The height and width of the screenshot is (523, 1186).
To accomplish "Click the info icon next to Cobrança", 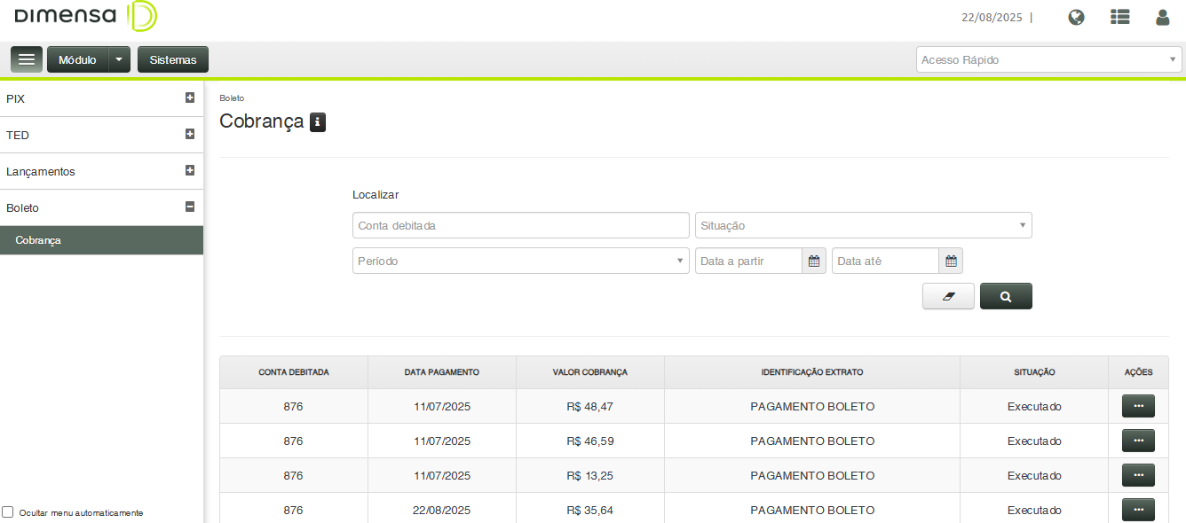I will 318,122.
